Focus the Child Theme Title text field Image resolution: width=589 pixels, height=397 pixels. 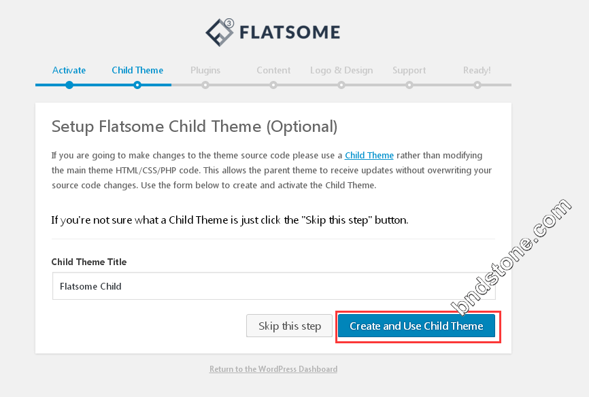click(274, 286)
